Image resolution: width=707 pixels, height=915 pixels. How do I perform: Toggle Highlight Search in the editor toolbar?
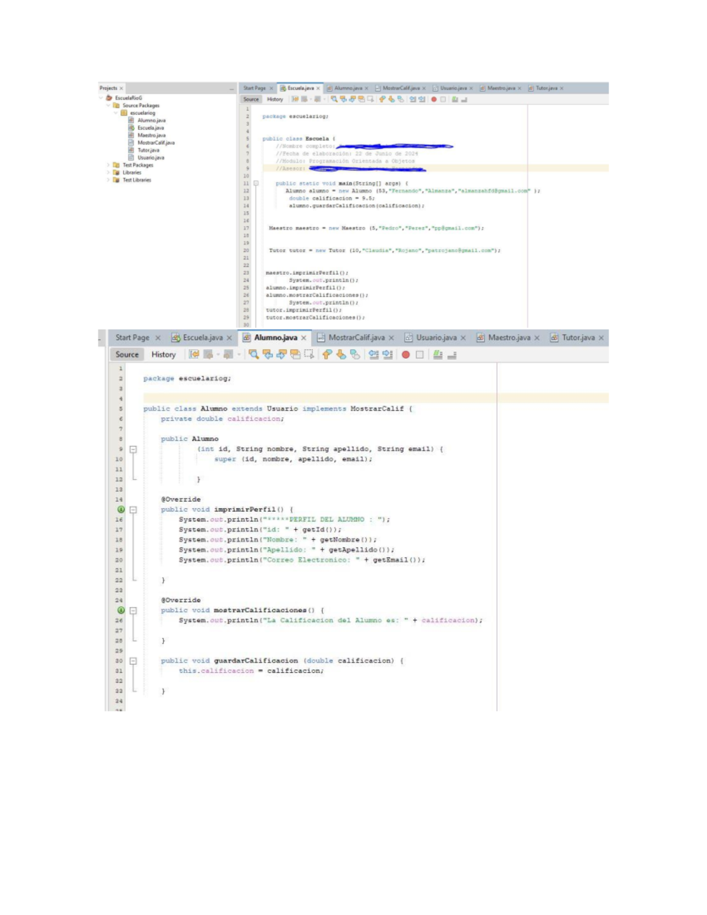(295, 354)
